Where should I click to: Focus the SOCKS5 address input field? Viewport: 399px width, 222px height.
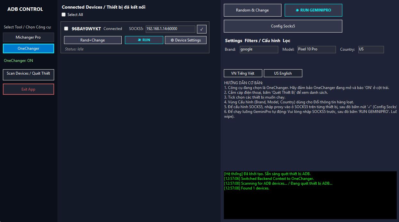(x=170, y=29)
